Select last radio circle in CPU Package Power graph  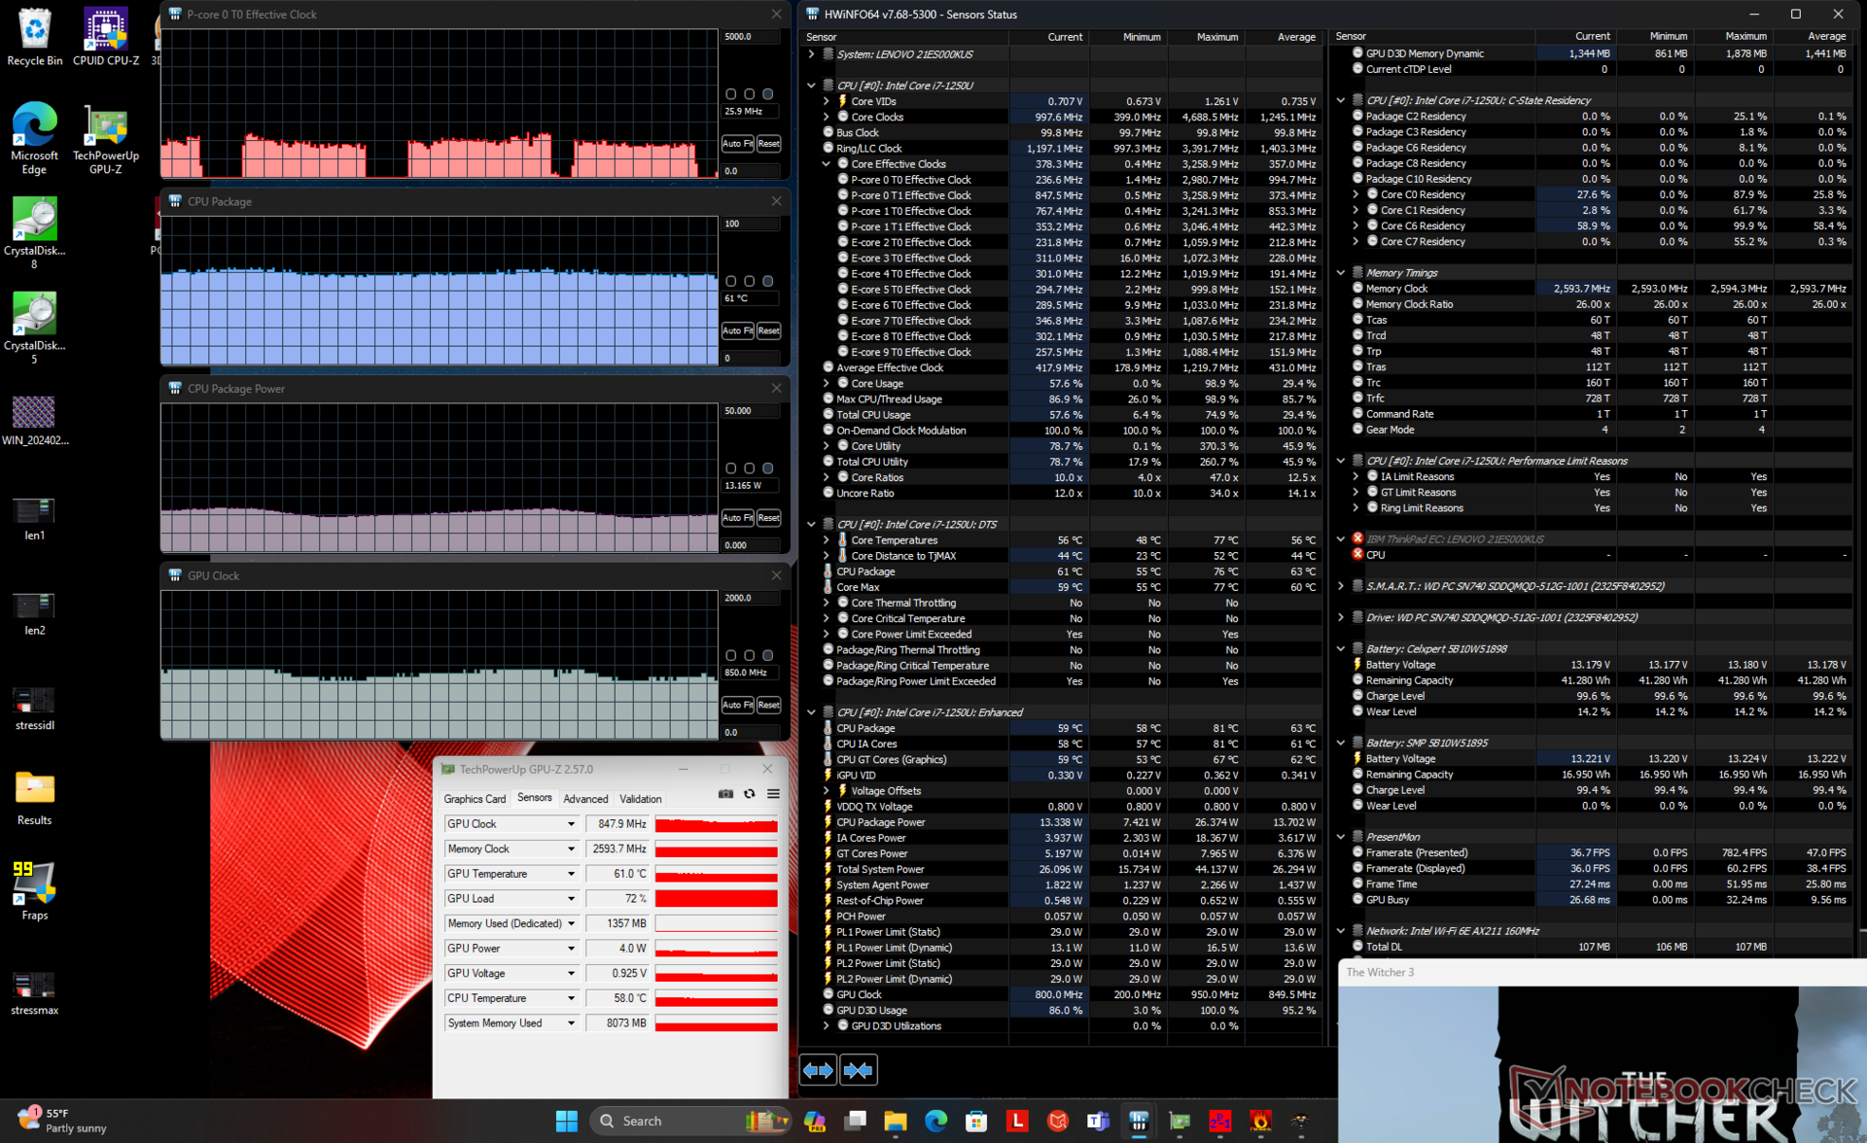[768, 468]
